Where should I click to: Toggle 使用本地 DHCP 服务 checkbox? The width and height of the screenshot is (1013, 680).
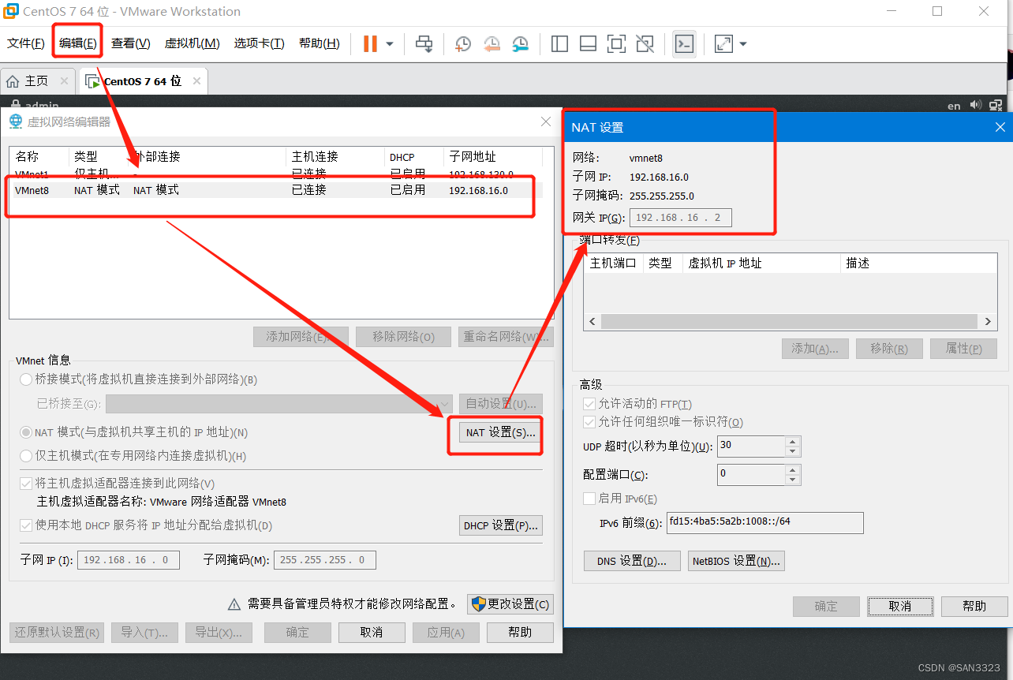click(26, 525)
